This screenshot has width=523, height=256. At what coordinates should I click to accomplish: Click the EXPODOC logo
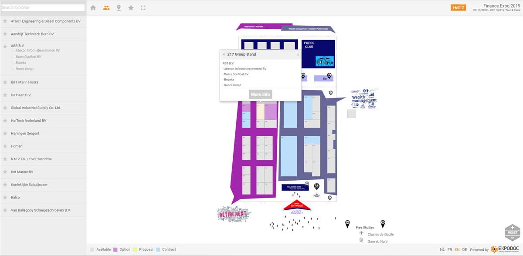(x=504, y=249)
